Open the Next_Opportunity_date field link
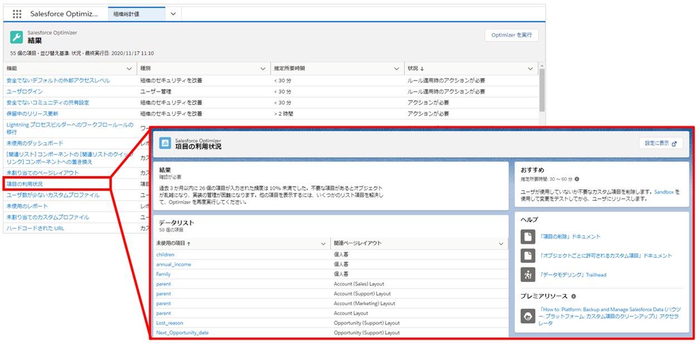 point(183,333)
